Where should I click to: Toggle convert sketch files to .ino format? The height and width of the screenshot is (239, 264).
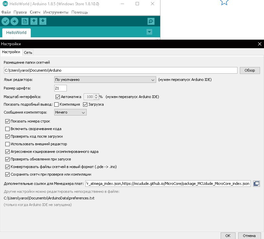pyautogui.click(x=7, y=167)
